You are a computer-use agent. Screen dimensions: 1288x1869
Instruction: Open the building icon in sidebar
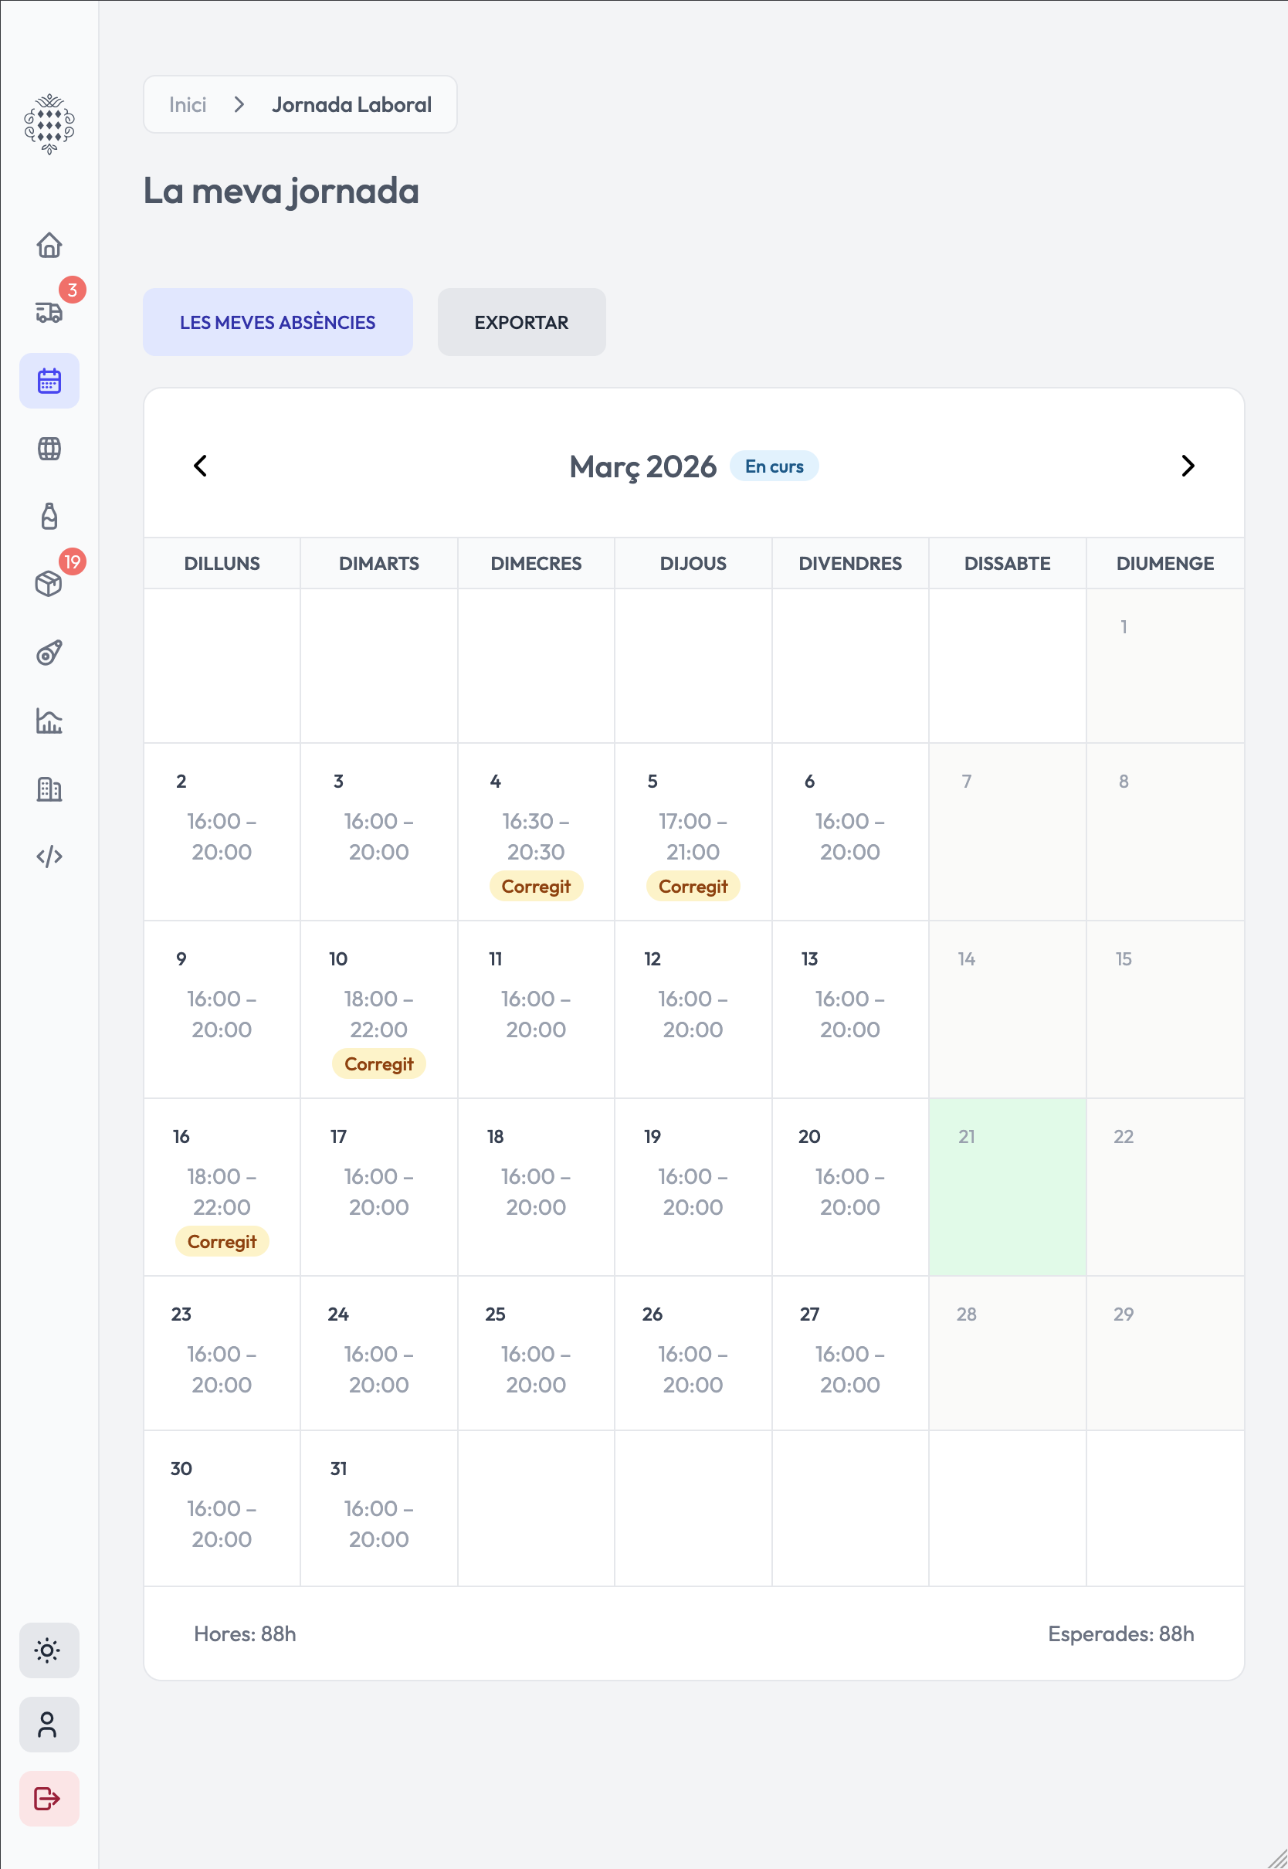[49, 789]
